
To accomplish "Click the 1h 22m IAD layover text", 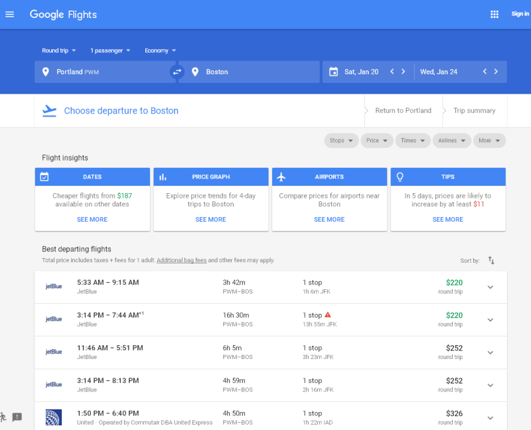I will (x=318, y=423).
